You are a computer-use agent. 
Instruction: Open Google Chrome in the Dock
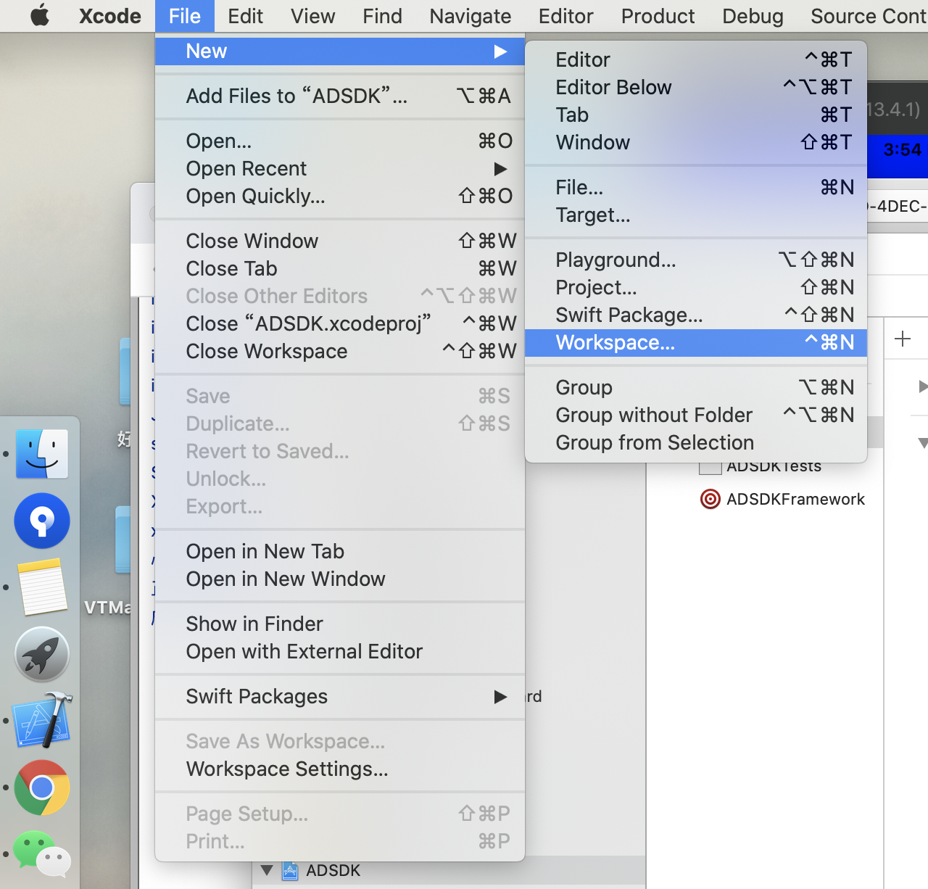click(42, 787)
